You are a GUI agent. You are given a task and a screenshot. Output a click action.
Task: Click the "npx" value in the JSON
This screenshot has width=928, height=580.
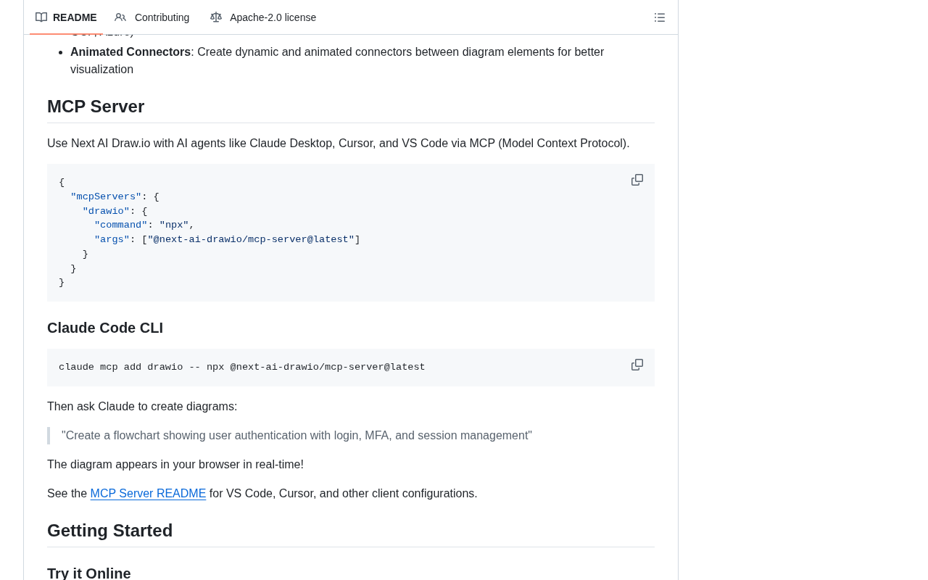(174, 225)
